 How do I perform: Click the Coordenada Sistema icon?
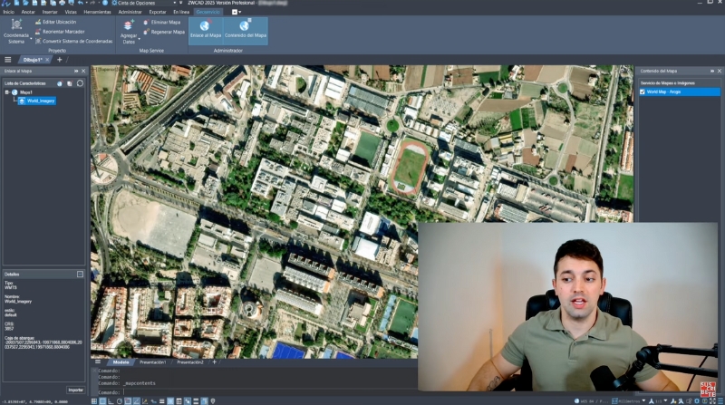coord(16,25)
